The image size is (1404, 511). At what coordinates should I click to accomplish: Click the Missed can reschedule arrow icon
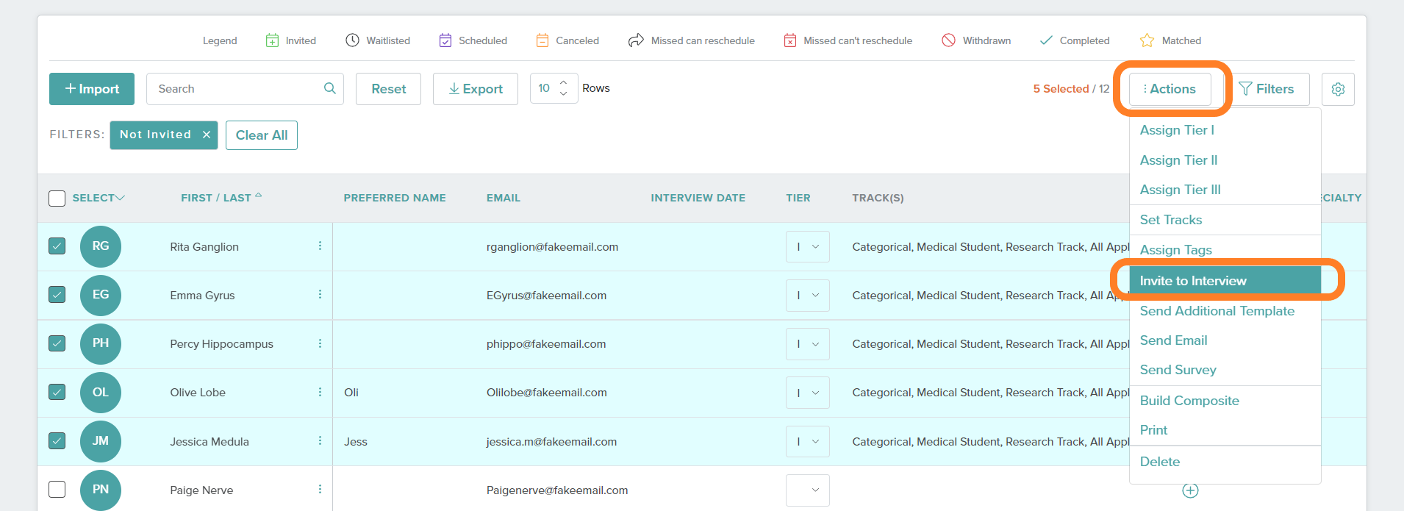pyautogui.click(x=636, y=40)
